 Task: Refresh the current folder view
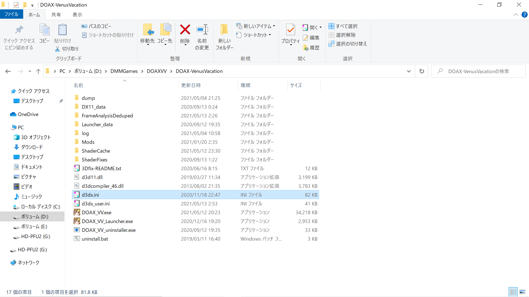(422, 71)
